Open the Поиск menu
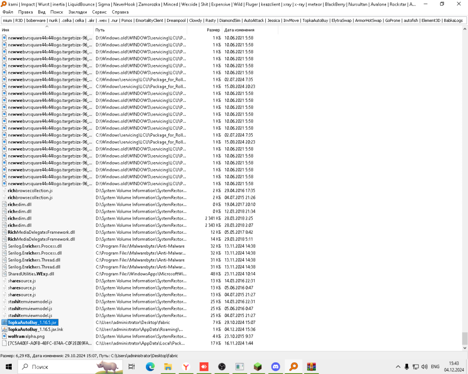This screenshot has width=468, height=374. click(x=57, y=12)
